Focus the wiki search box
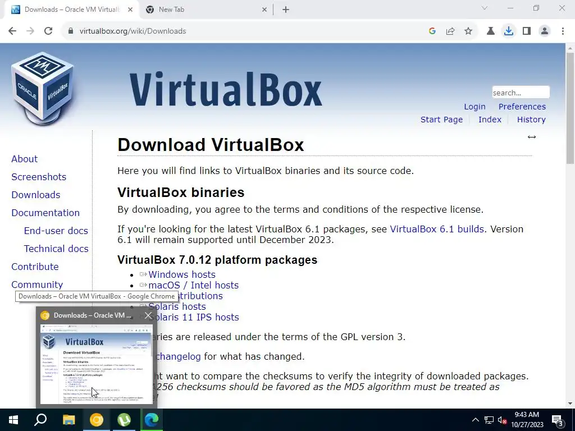575x431 pixels. coord(521,93)
